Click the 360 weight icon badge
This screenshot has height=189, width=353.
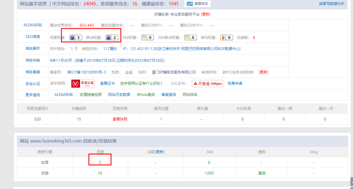point(147,37)
